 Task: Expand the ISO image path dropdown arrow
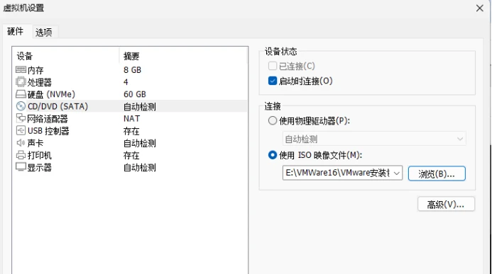pyautogui.click(x=397, y=173)
